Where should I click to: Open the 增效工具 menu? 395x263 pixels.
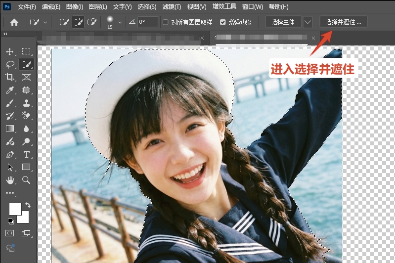pos(224,6)
